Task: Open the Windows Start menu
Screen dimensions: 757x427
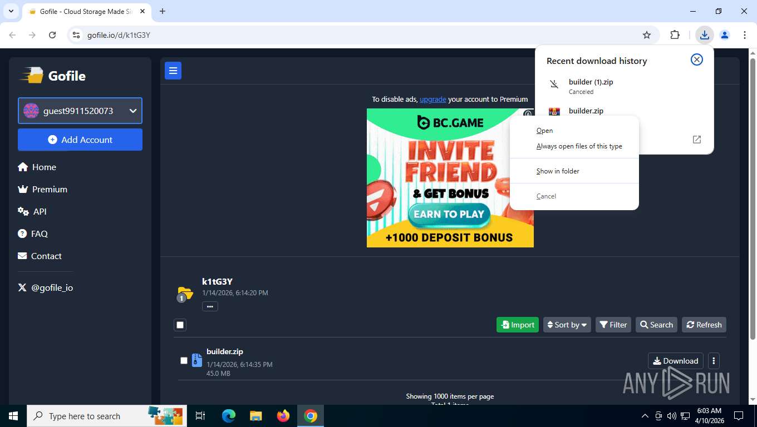Action: pyautogui.click(x=13, y=416)
